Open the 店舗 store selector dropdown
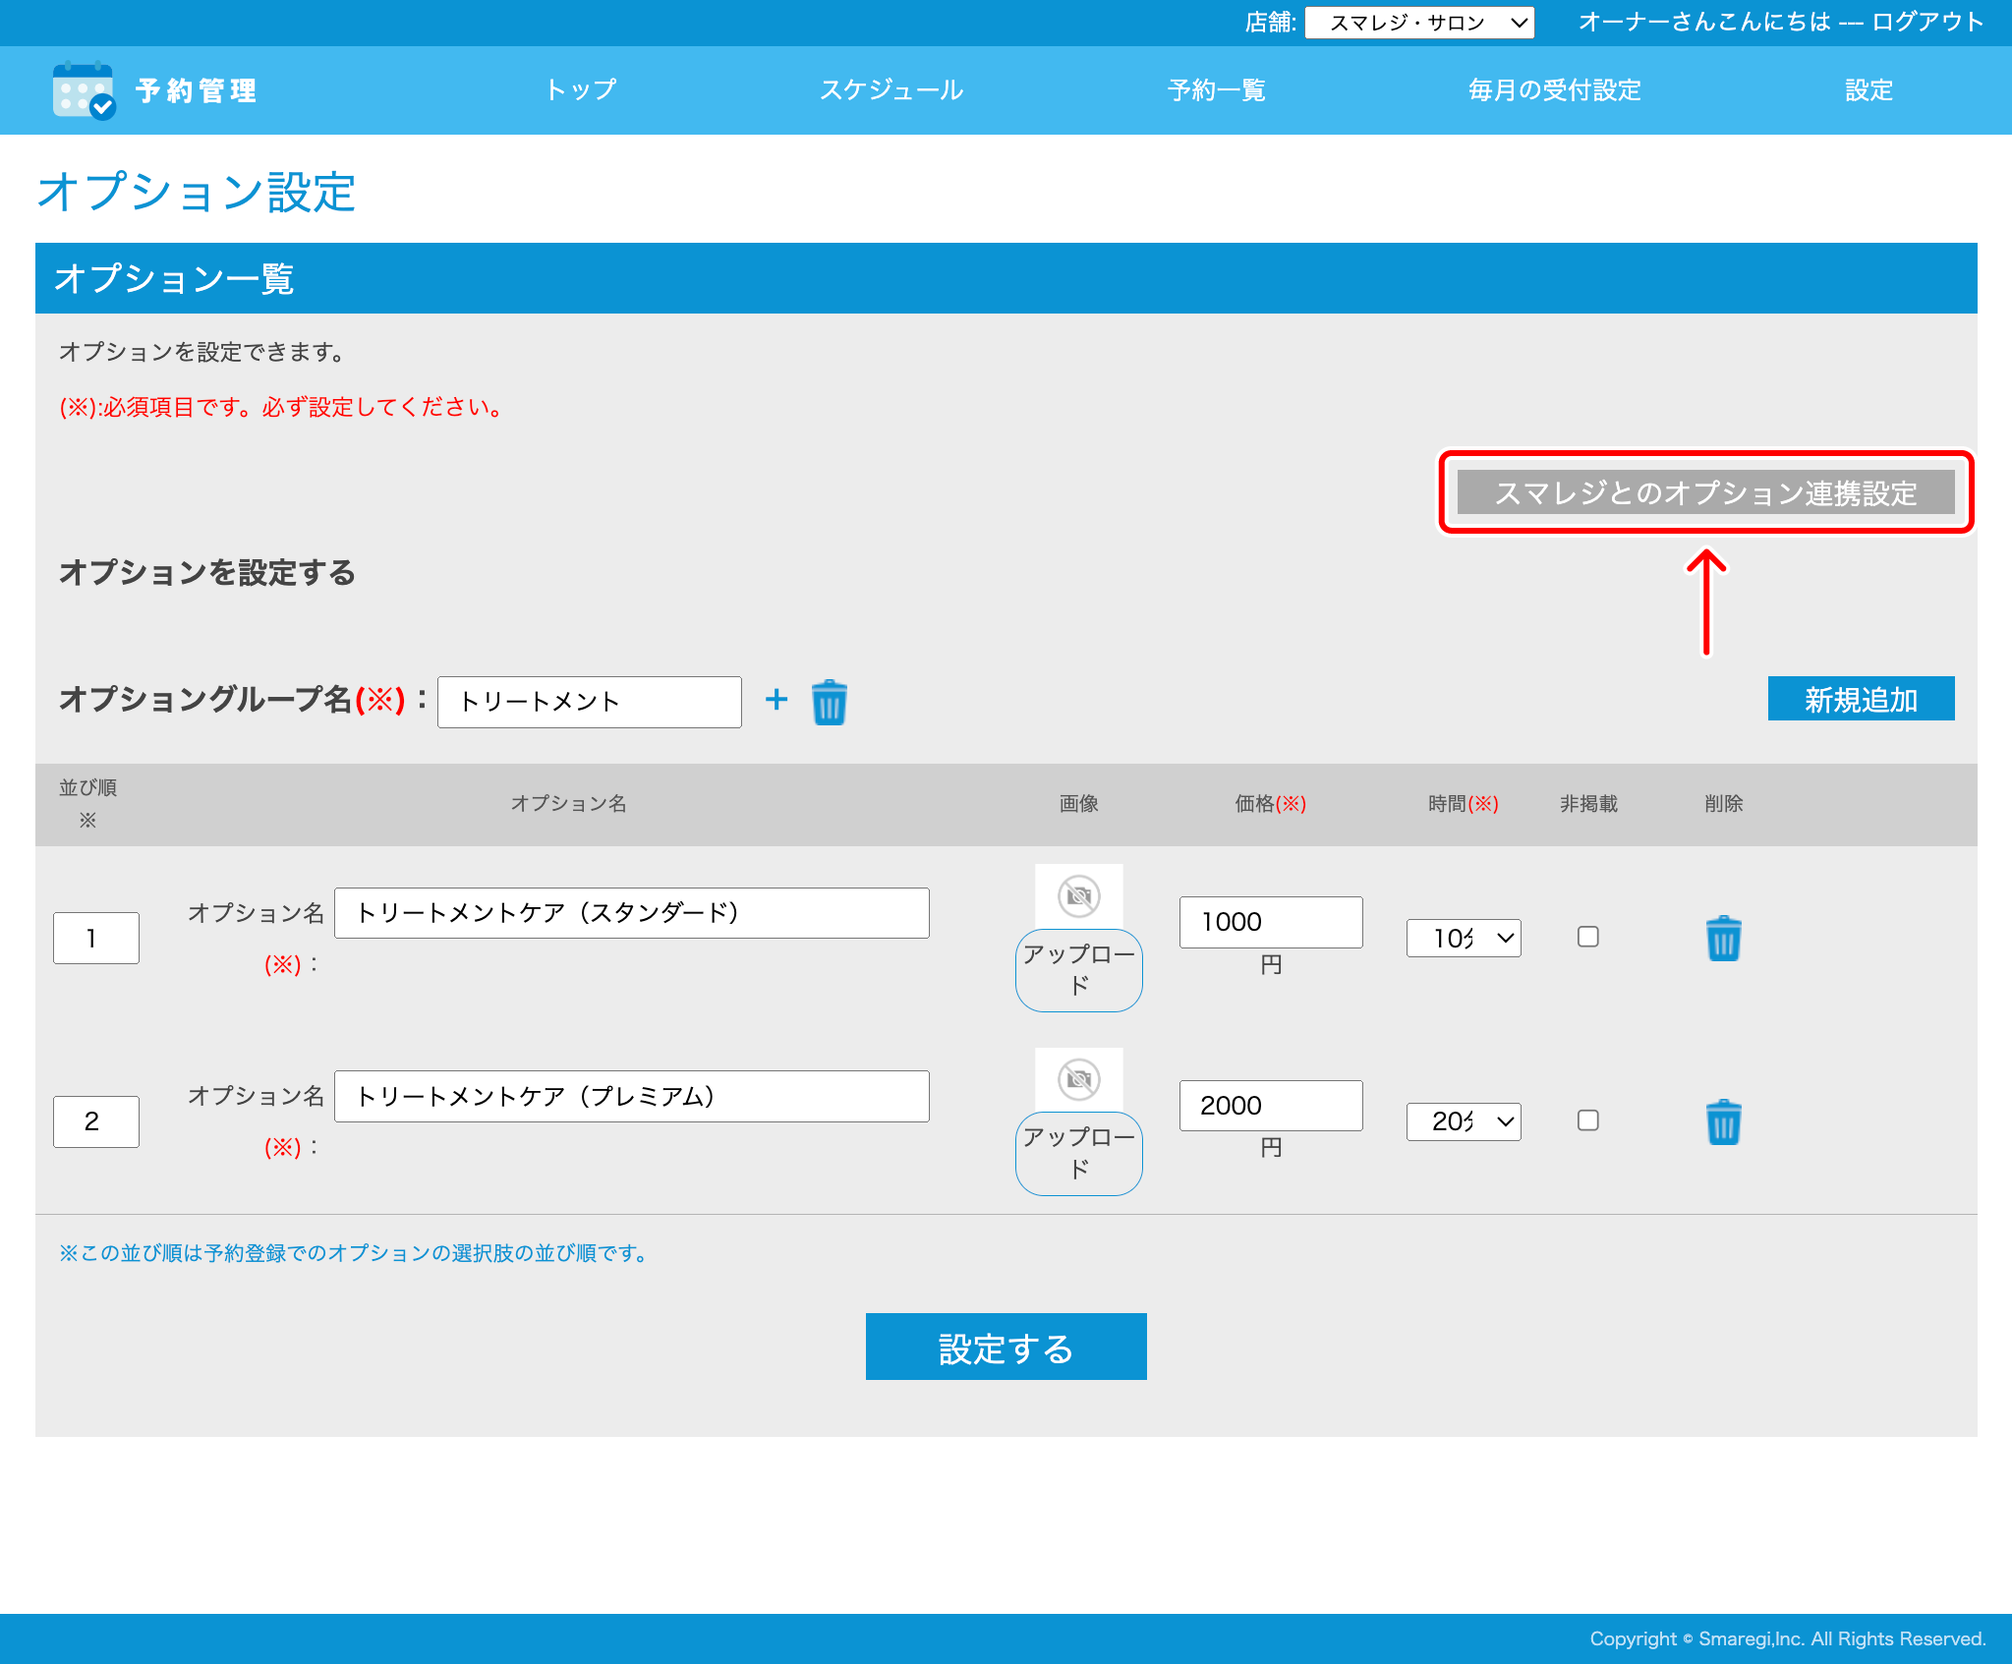This screenshot has width=2012, height=1664. 1418,23
